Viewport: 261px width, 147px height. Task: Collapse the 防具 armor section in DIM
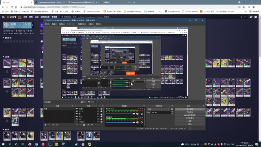3,129
